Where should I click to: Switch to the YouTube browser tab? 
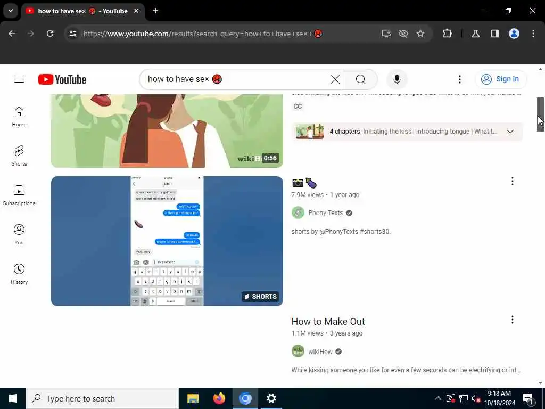coord(82,11)
